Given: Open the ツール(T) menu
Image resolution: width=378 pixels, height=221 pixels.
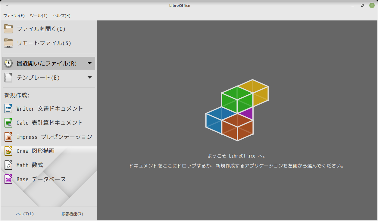Looking at the screenshot, I should [39, 16].
